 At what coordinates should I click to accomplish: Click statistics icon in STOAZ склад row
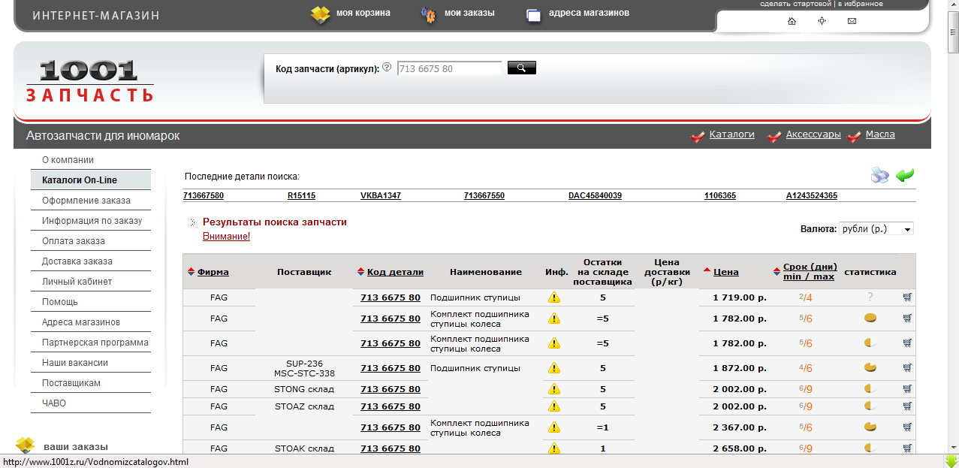point(870,406)
